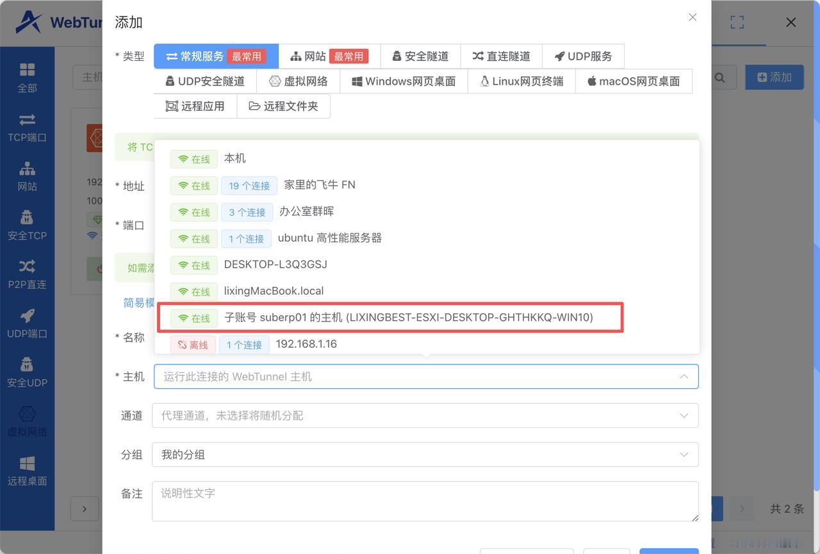820x554 pixels.
Task: Switch to UDP端口 in the sidebar
Action: pos(27,323)
